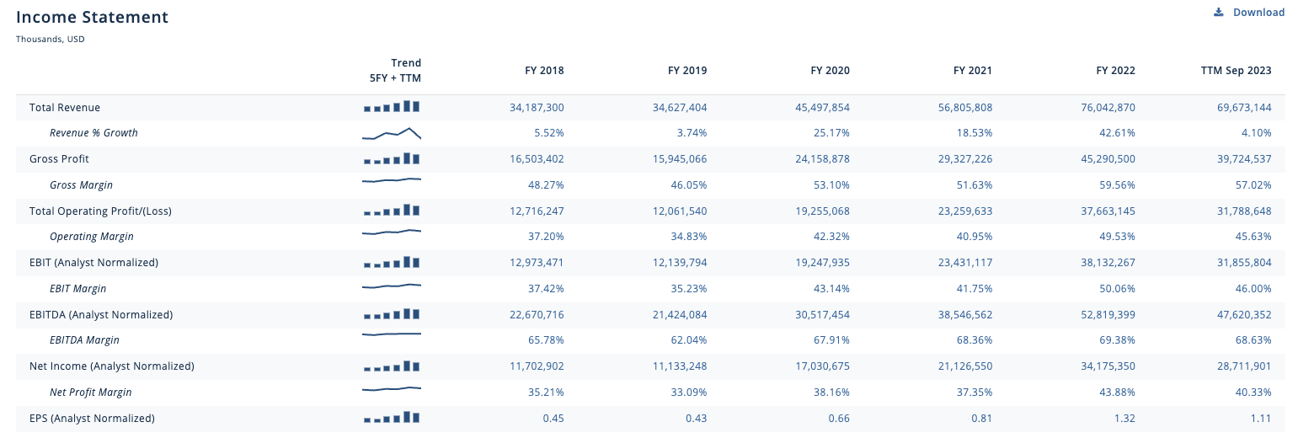Click FY 2022 Total Revenue value 76,042,870
Image resolution: width=1298 pixels, height=438 pixels.
tap(1097, 108)
